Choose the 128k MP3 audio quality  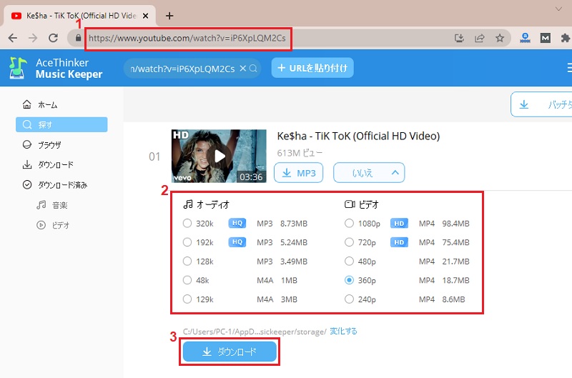click(187, 261)
